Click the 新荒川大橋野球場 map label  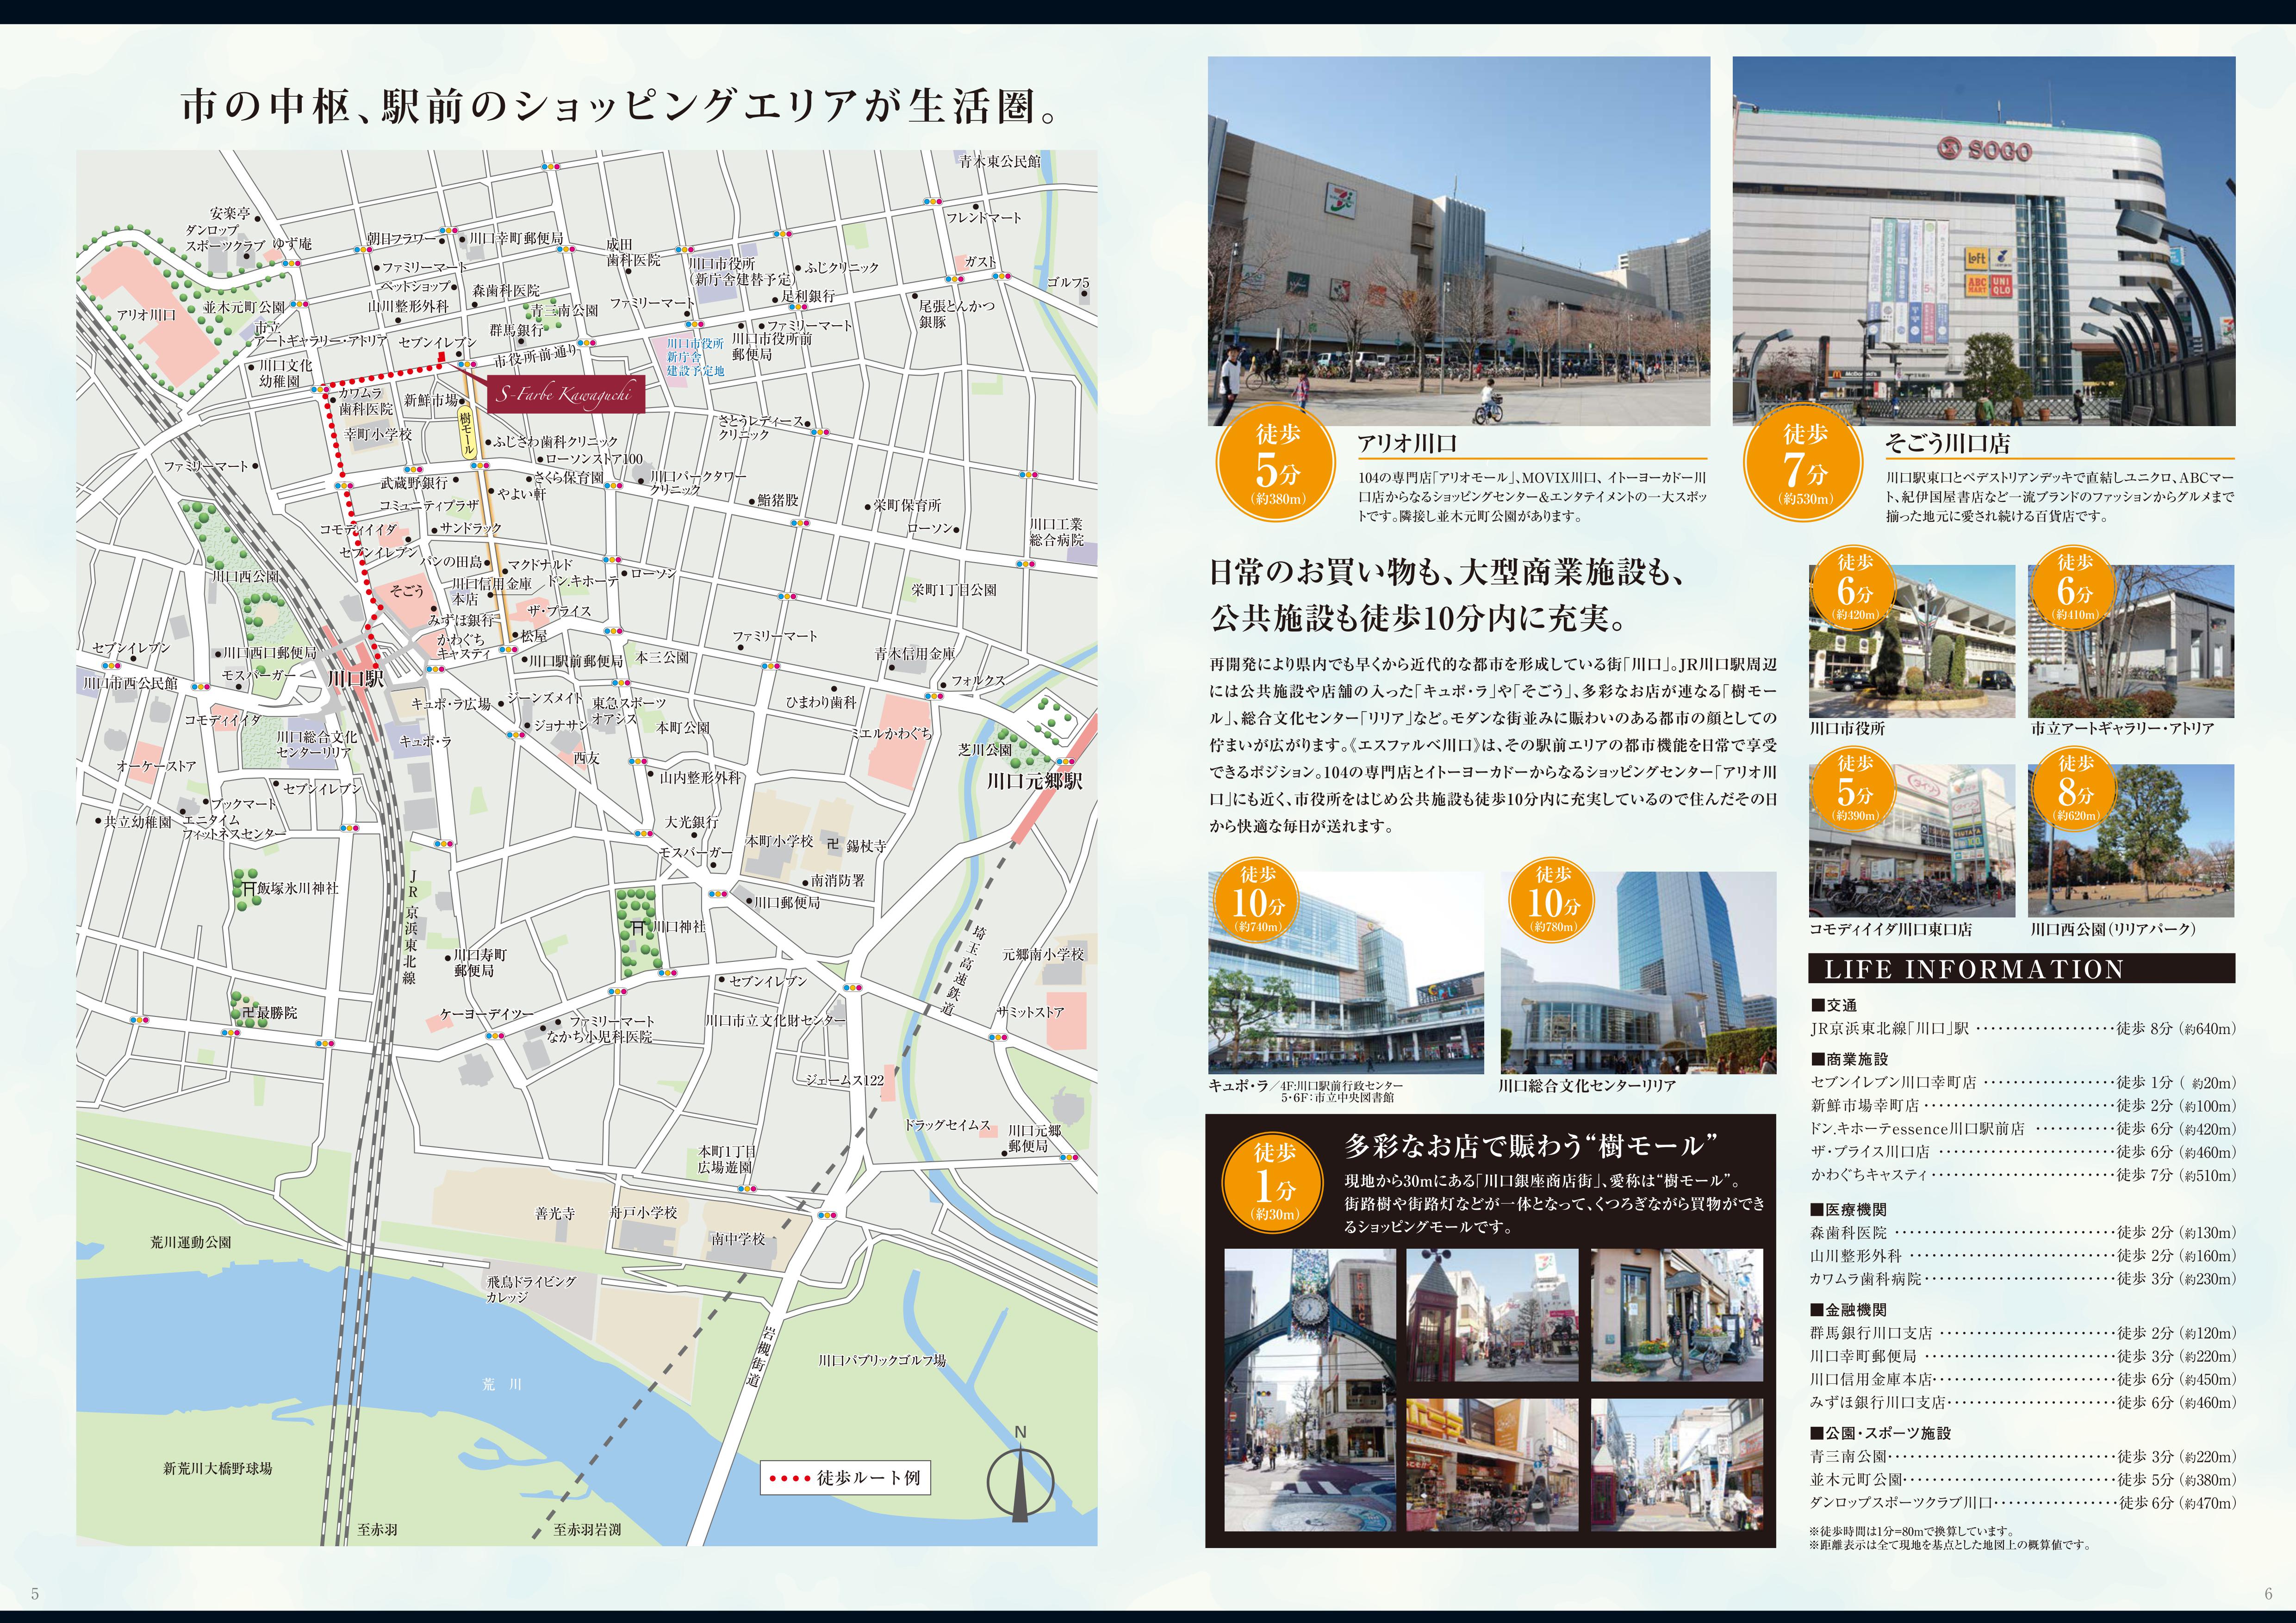tap(218, 1468)
